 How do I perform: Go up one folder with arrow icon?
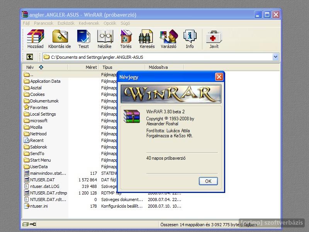tap(30, 57)
